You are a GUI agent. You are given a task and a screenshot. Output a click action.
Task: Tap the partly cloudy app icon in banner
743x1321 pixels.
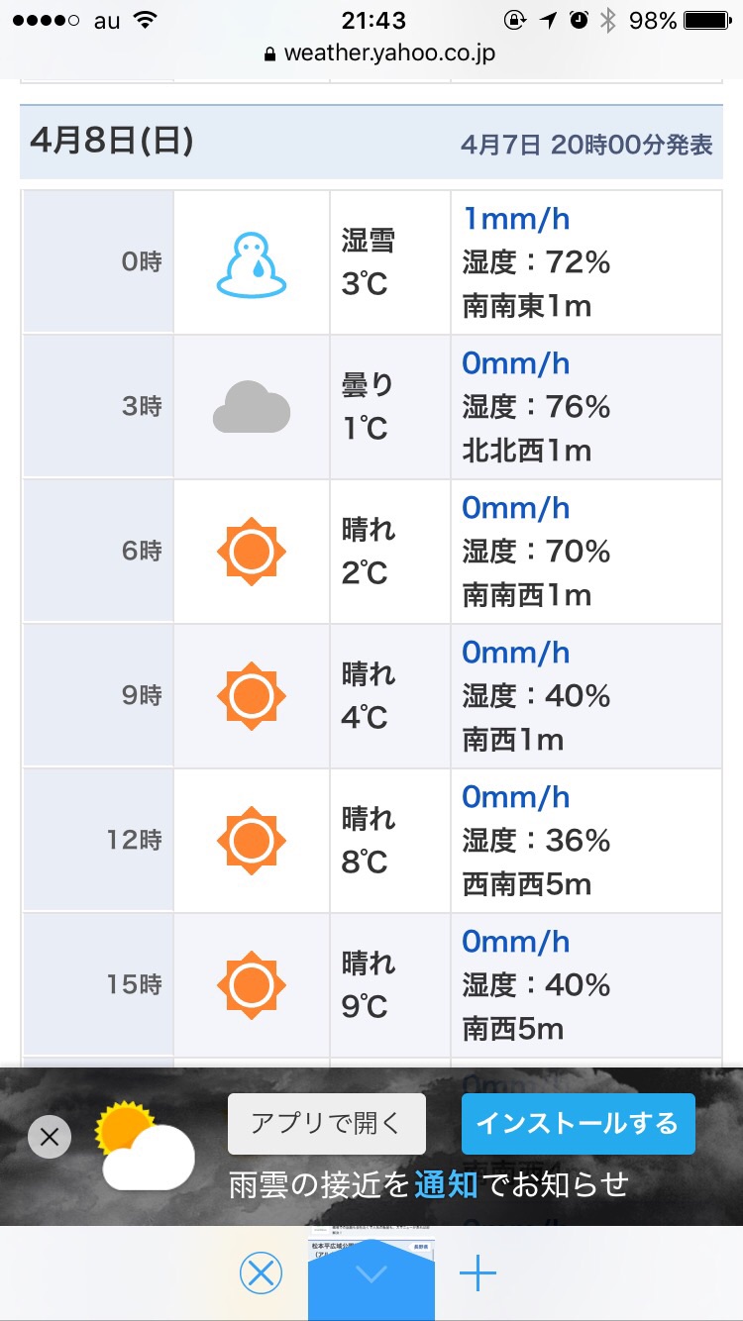click(145, 1147)
